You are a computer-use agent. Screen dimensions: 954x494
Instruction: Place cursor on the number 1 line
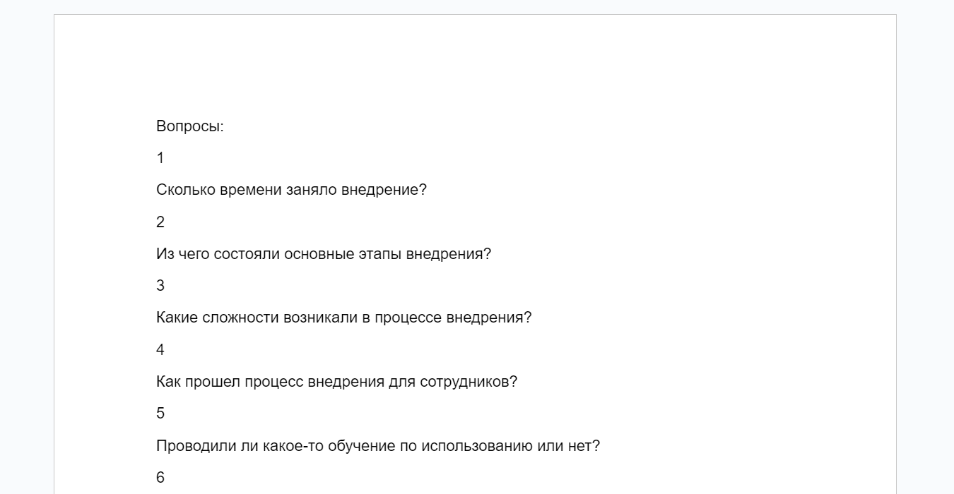point(160,158)
